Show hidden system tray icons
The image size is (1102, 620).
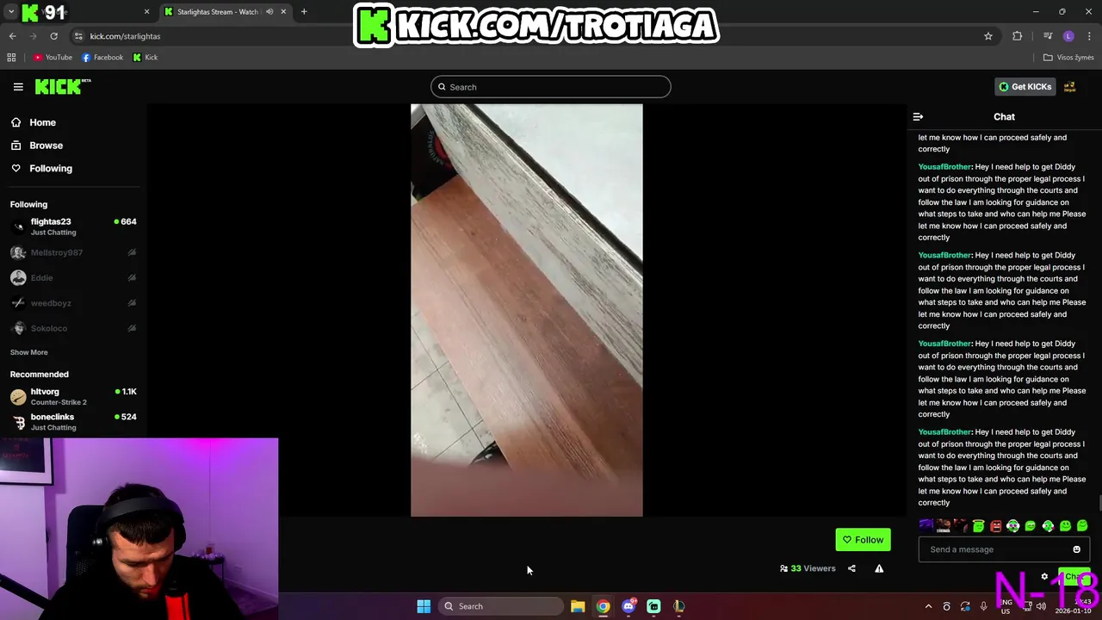(x=928, y=606)
